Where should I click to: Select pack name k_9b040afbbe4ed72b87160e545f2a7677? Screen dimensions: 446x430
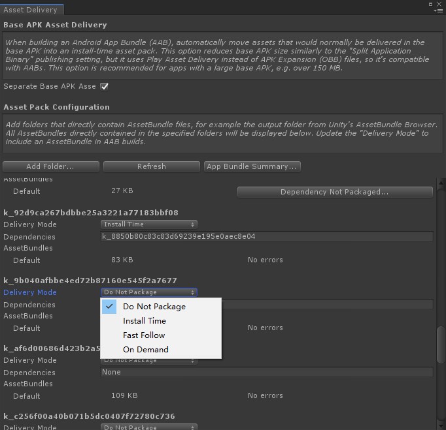(x=90, y=281)
